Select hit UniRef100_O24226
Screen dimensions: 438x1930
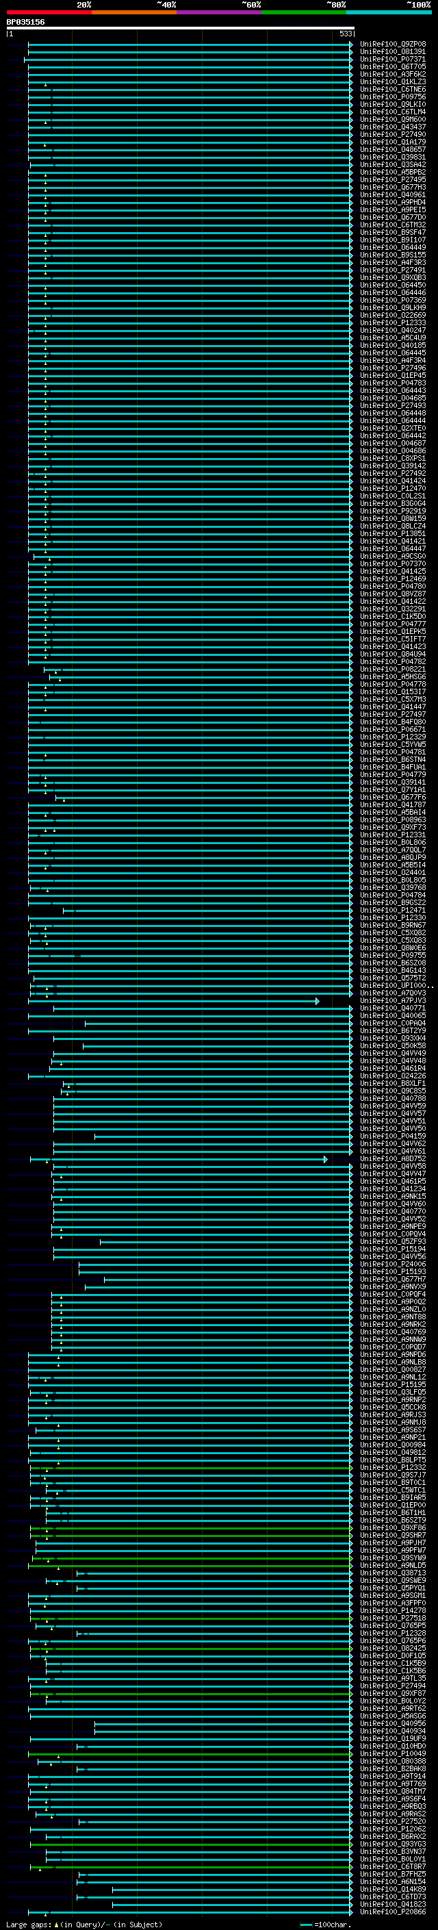tap(393, 1076)
